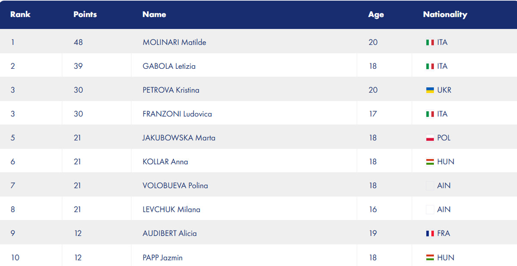The width and height of the screenshot is (517, 266).
Task: Open AUDIBERT Alicia's profile link
Action: click(x=169, y=234)
